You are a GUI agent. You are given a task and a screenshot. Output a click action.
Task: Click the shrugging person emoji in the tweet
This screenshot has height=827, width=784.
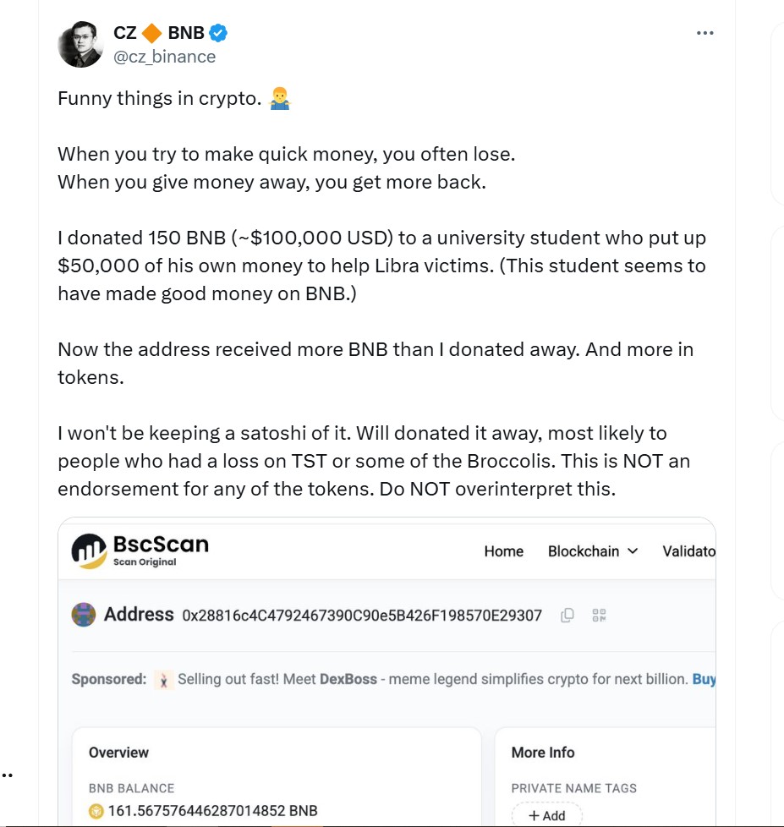point(279,100)
